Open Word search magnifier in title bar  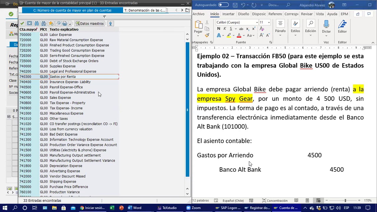click(x=288, y=5)
